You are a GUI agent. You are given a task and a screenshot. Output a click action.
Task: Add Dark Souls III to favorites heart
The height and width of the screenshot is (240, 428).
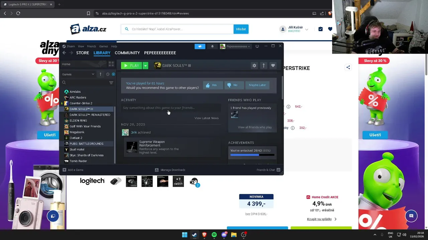pyautogui.click(x=273, y=66)
